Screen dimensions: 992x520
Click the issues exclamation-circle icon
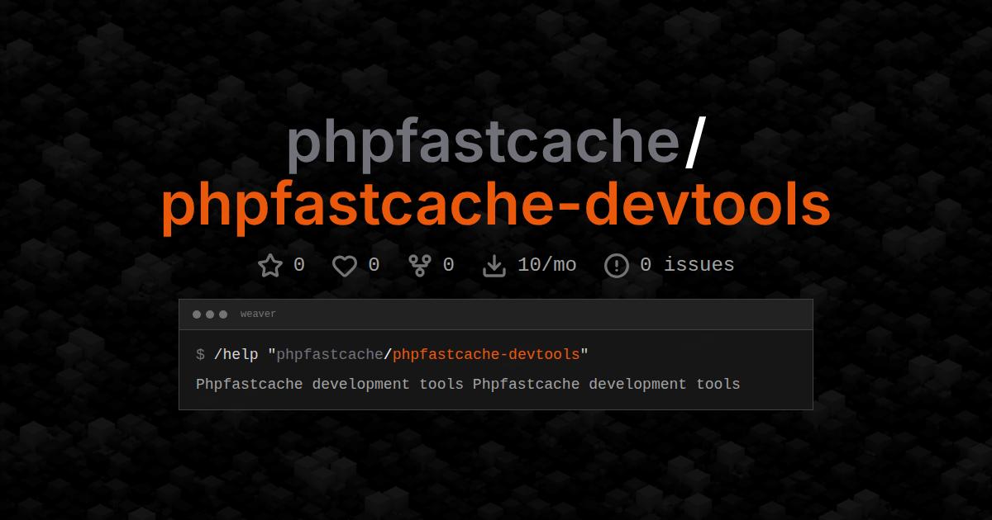[x=617, y=265]
